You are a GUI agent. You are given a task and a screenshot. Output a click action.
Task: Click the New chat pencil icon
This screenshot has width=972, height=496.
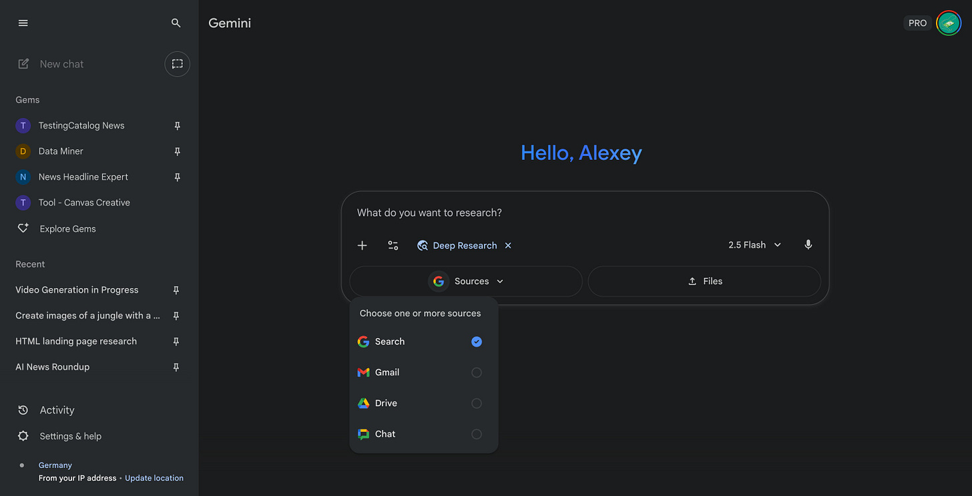click(x=23, y=64)
